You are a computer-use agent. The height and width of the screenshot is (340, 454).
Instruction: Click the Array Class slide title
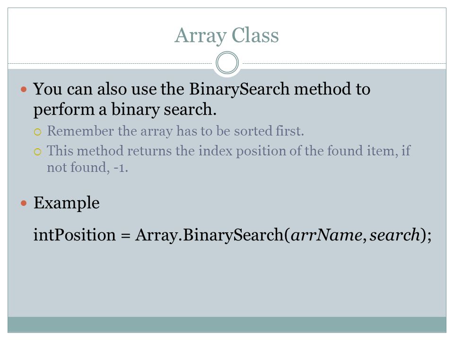click(x=227, y=36)
